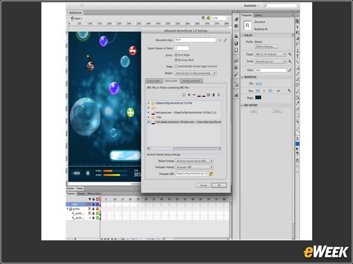
Task: Expand textLayout.swc library entry
Action: point(148,112)
